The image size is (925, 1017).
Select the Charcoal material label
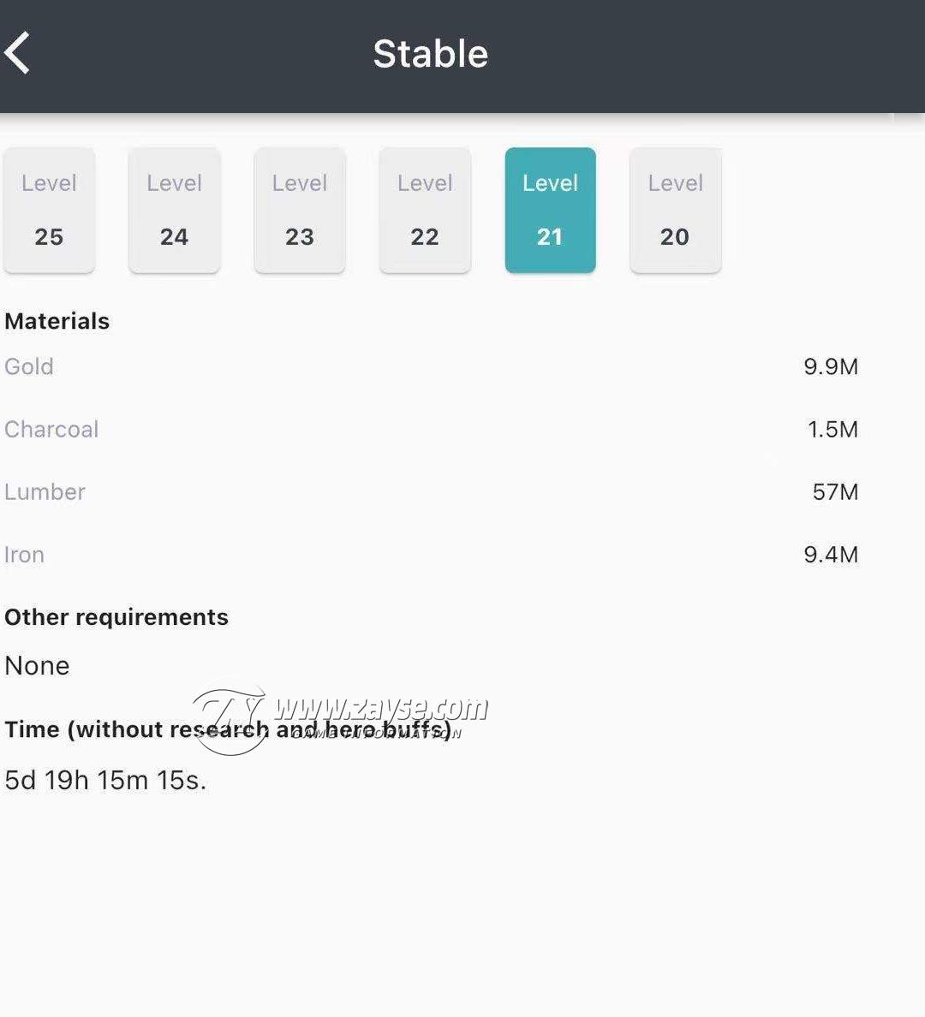(x=51, y=430)
